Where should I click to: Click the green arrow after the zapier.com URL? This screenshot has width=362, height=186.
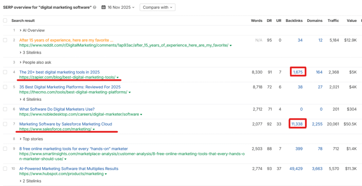click(x=117, y=77)
